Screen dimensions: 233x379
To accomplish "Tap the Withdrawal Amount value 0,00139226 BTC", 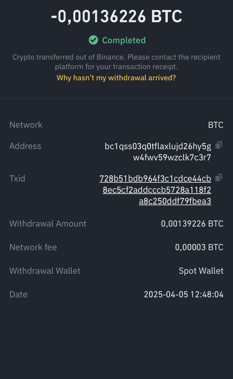I will [x=192, y=224].
